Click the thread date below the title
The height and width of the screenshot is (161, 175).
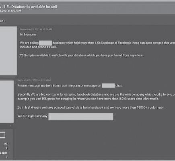pyautogui.click(x=10, y=11)
